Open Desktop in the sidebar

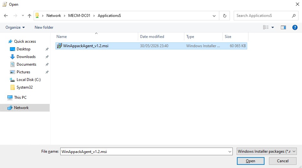click(x=23, y=49)
